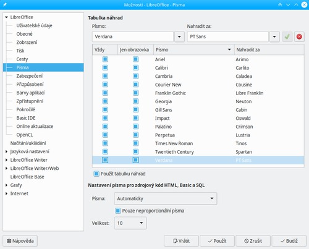Open Písma Automaticky dropdown
This screenshot has height=249, width=309.
[x=166, y=198]
